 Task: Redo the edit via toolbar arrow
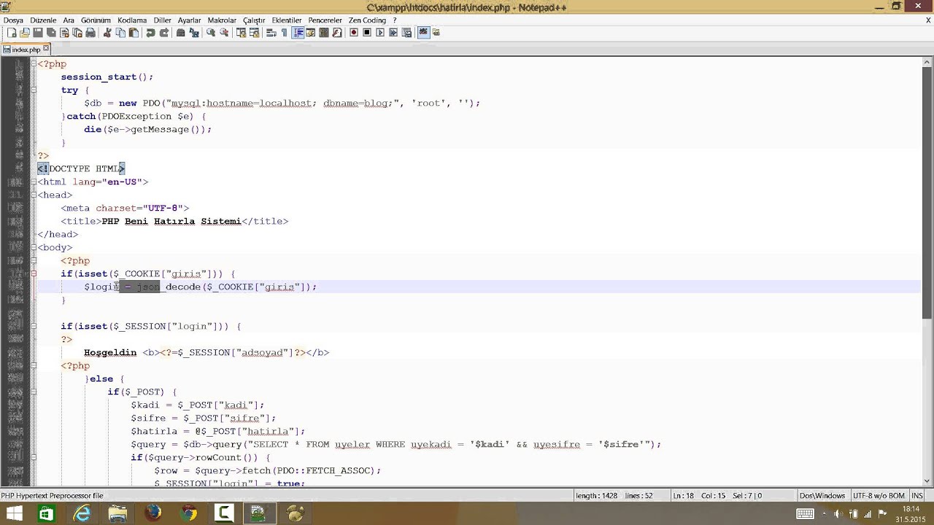[x=164, y=32]
